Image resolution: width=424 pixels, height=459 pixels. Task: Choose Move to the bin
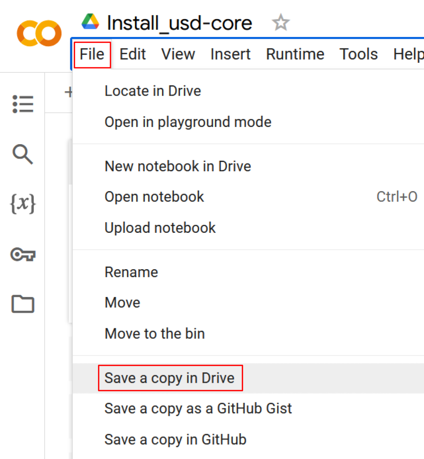[155, 334]
